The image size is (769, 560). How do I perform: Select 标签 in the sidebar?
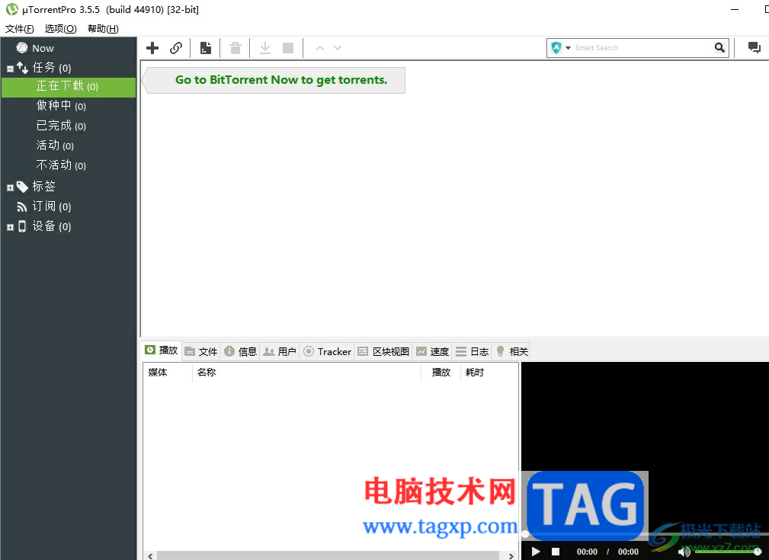pos(43,187)
